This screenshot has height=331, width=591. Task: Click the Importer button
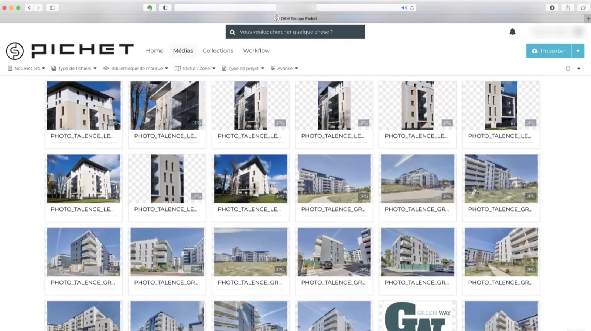[x=549, y=51]
